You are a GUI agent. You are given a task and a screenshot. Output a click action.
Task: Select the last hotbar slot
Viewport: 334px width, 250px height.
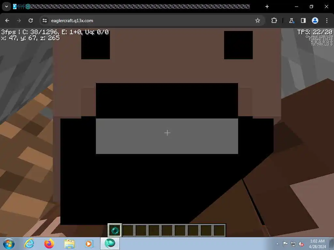(219, 230)
